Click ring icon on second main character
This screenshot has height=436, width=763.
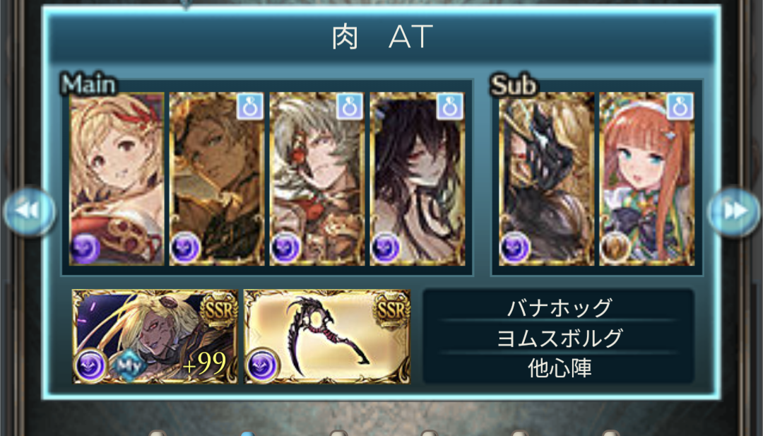point(250,105)
